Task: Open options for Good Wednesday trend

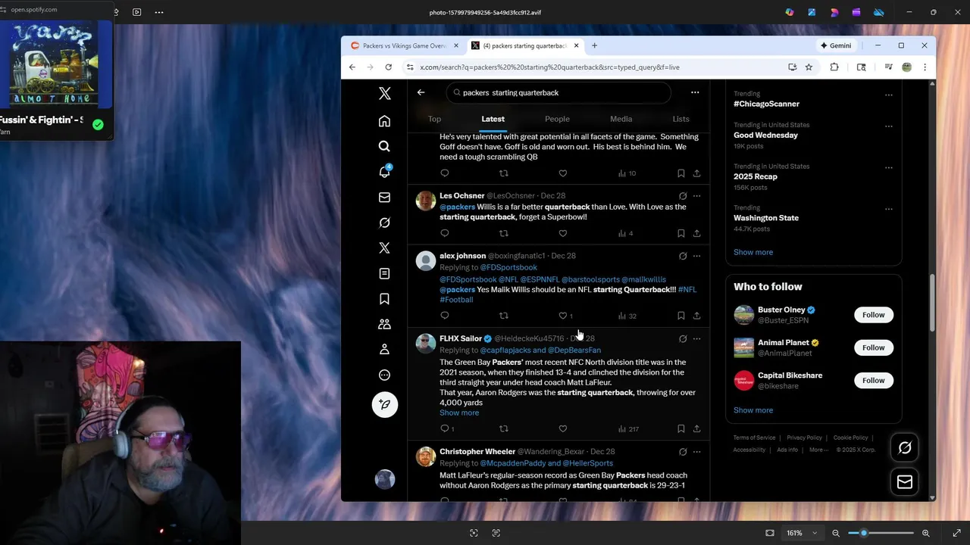Action: [889, 126]
